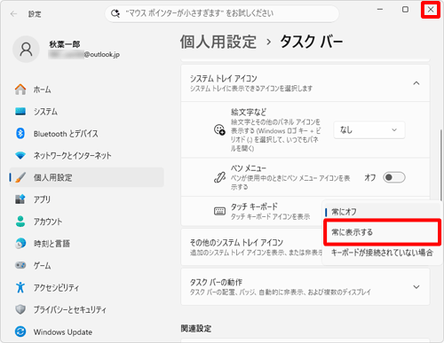Open その他のシステム トレイ アイコン section
The image size is (444, 343).
coord(251,247)
